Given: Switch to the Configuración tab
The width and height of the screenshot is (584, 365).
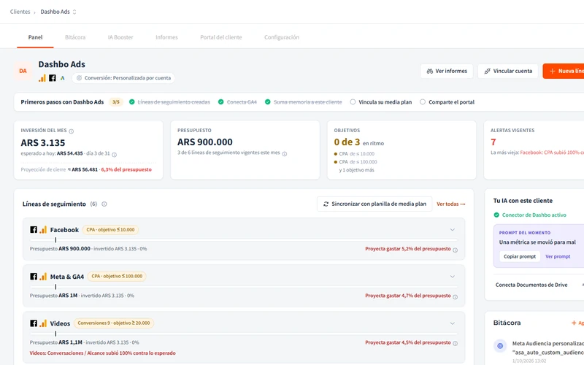Looking at the screenshot, I should (x=282, y=37).
